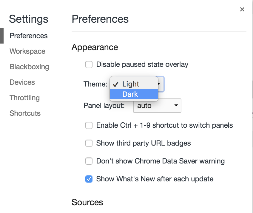Click the Show third party URL badges label
Screen dimensions: 253x213
point(144,143)
